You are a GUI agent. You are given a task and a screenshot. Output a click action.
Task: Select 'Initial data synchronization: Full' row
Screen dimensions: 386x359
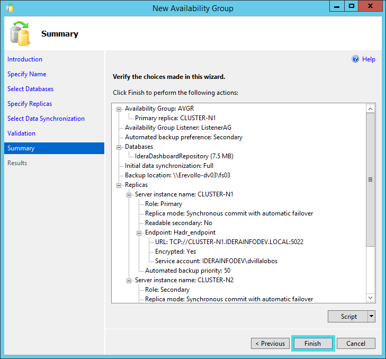[169, 166]
